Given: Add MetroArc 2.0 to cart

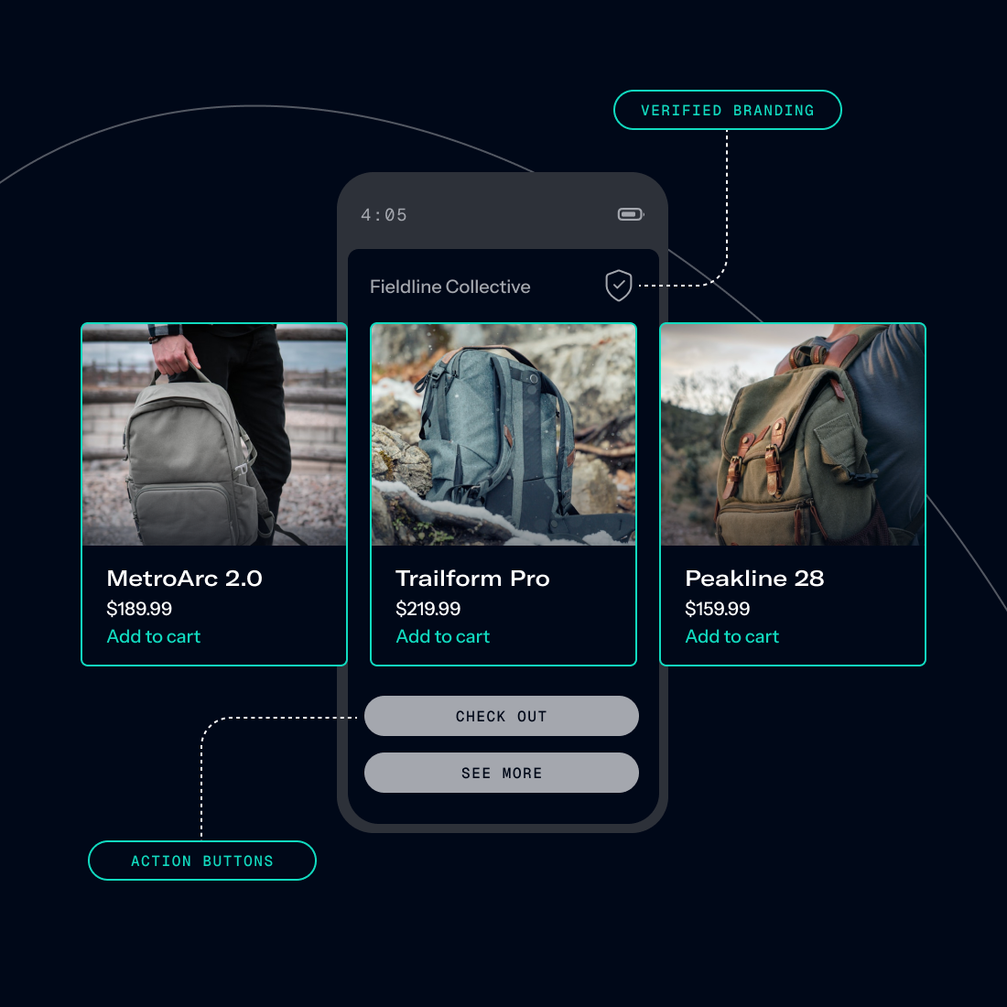Looking at the screenshot, I should pos(154,636).
